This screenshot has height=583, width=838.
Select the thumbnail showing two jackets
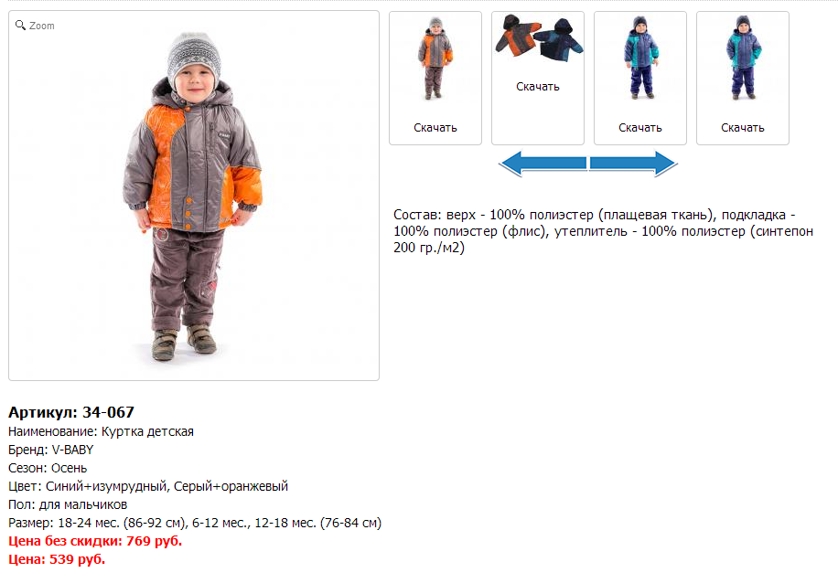point(538,37)
